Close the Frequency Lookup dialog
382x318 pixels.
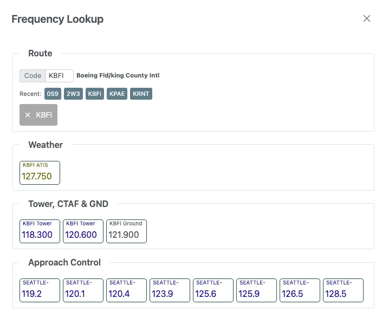click(x=367, y=19)
